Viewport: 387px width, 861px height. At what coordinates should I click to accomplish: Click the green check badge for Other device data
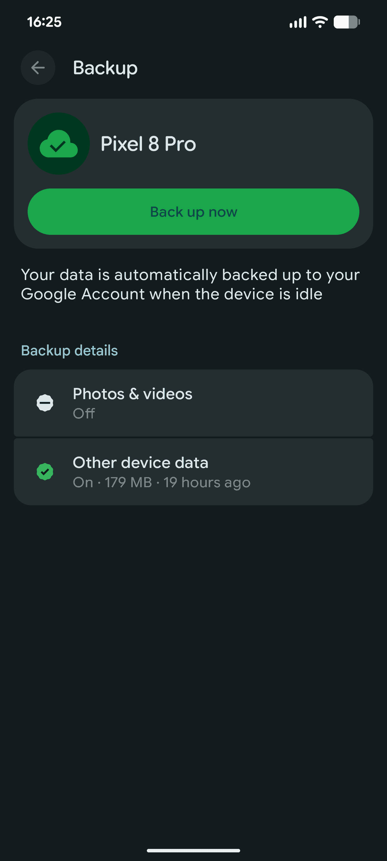[45, 472]
